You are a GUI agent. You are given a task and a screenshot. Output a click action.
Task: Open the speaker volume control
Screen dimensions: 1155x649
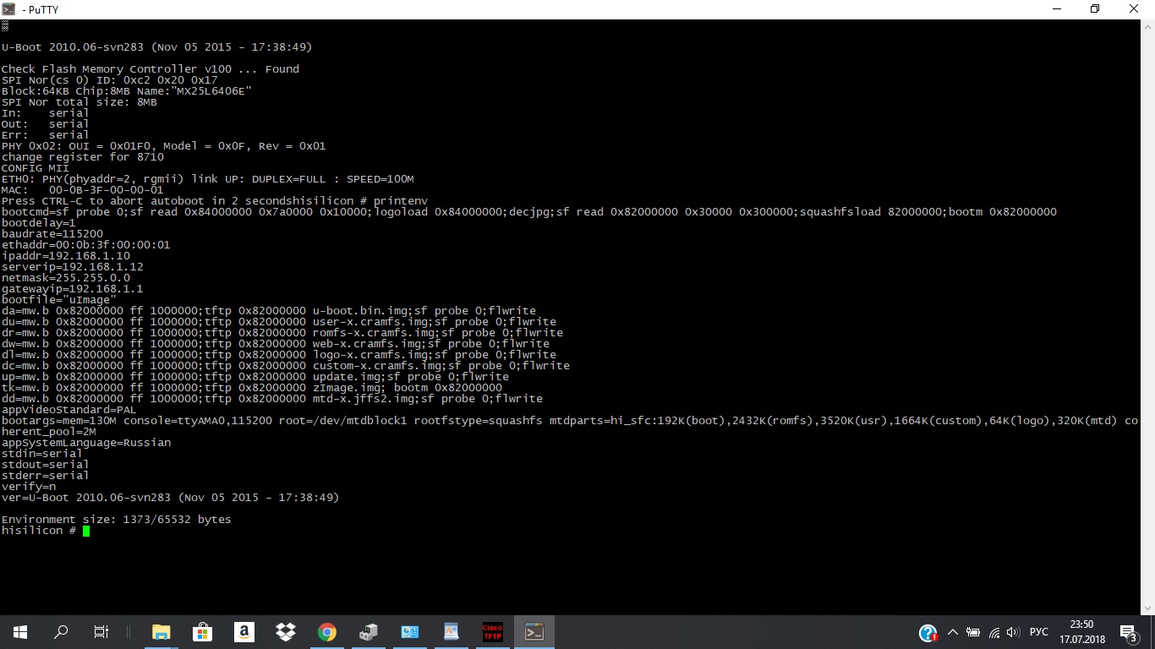[1013, 632]
